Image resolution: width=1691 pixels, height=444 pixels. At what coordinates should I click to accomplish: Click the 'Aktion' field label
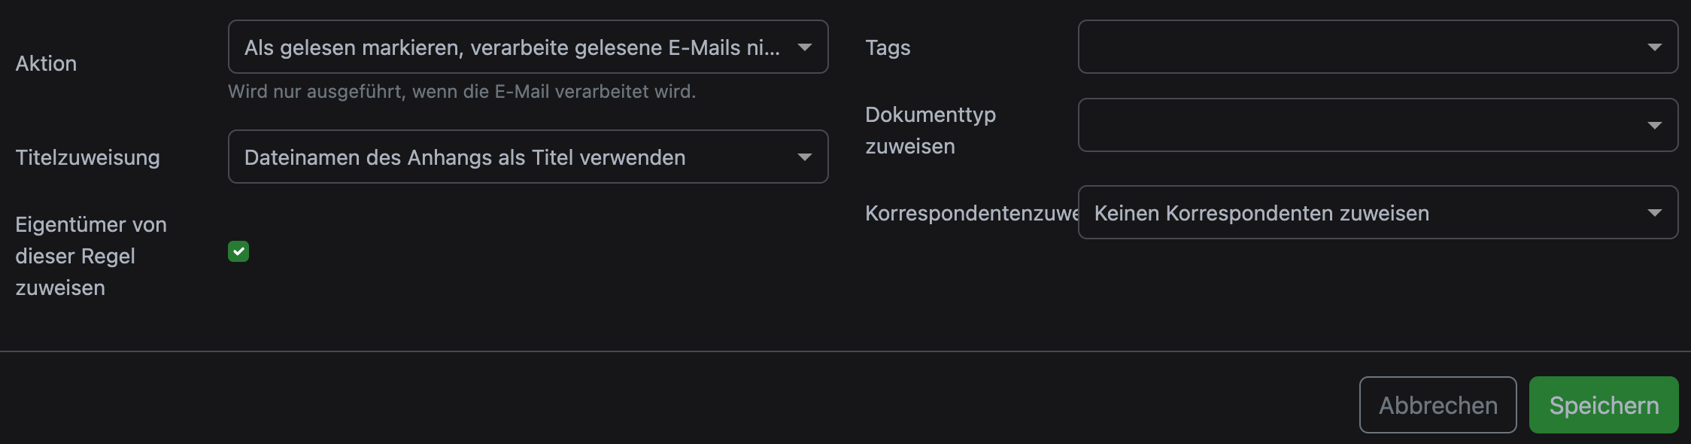click(46, 63)
